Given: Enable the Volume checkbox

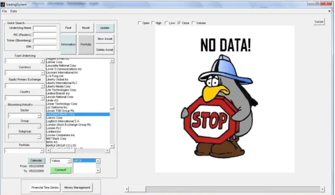Looking at the screenshot, I should click(194, 23).
